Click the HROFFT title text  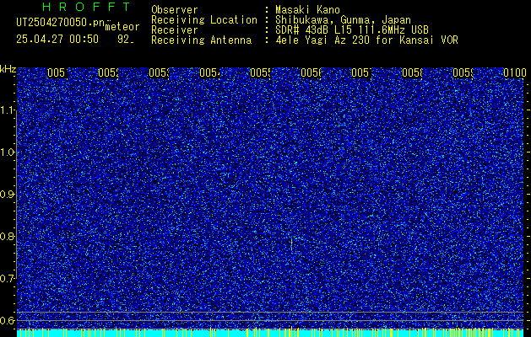pos(86,7)
